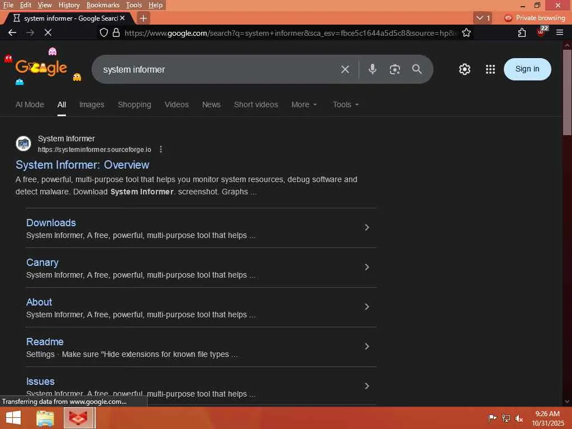Switch to Short videos tab
572x429 pixels.
pos(256,104)
